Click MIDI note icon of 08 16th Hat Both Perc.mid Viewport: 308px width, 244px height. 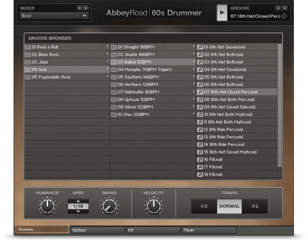click(200, 100)
